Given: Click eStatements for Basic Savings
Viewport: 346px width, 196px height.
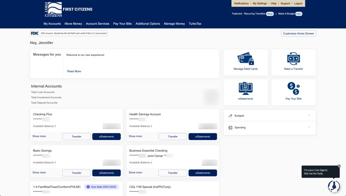Looking at the screenshot, I should coord(106,173).
